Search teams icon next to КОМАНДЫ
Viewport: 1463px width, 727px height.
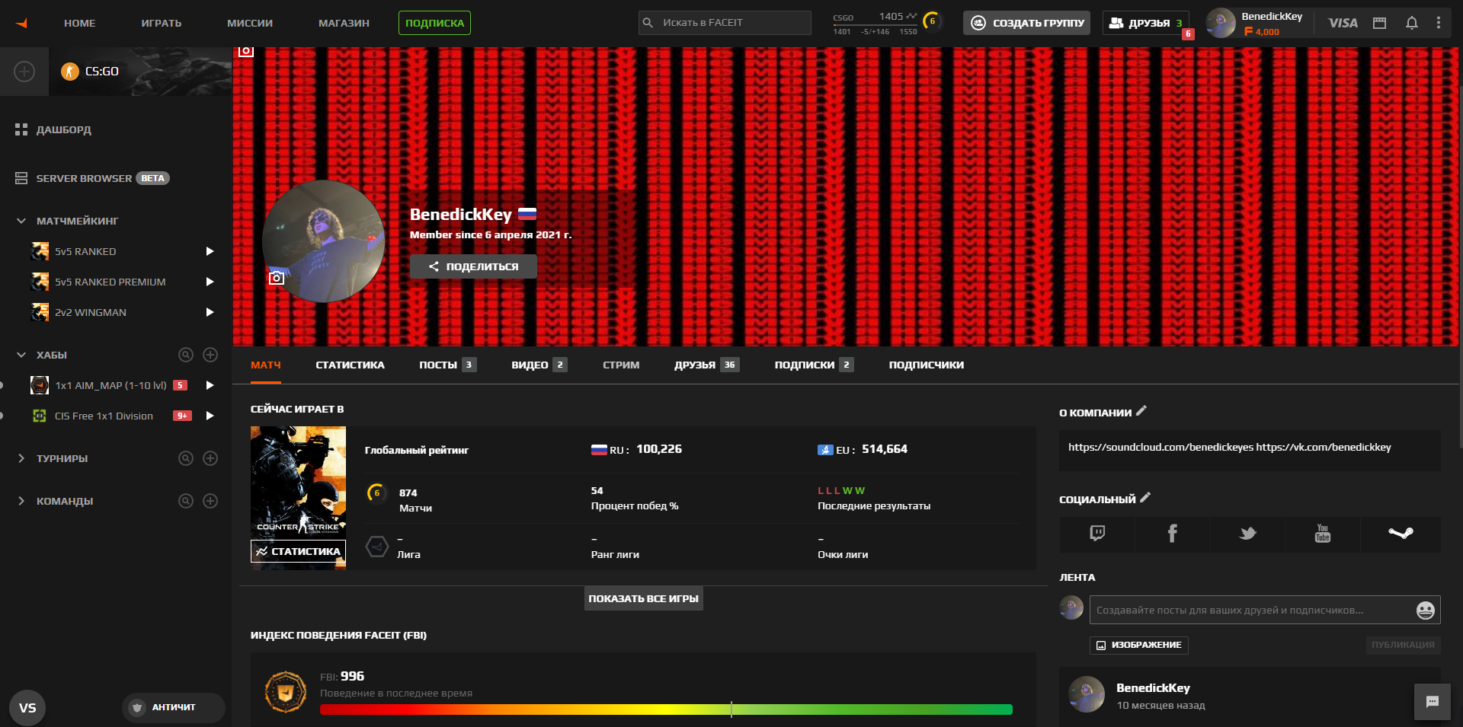coord(186,501)
